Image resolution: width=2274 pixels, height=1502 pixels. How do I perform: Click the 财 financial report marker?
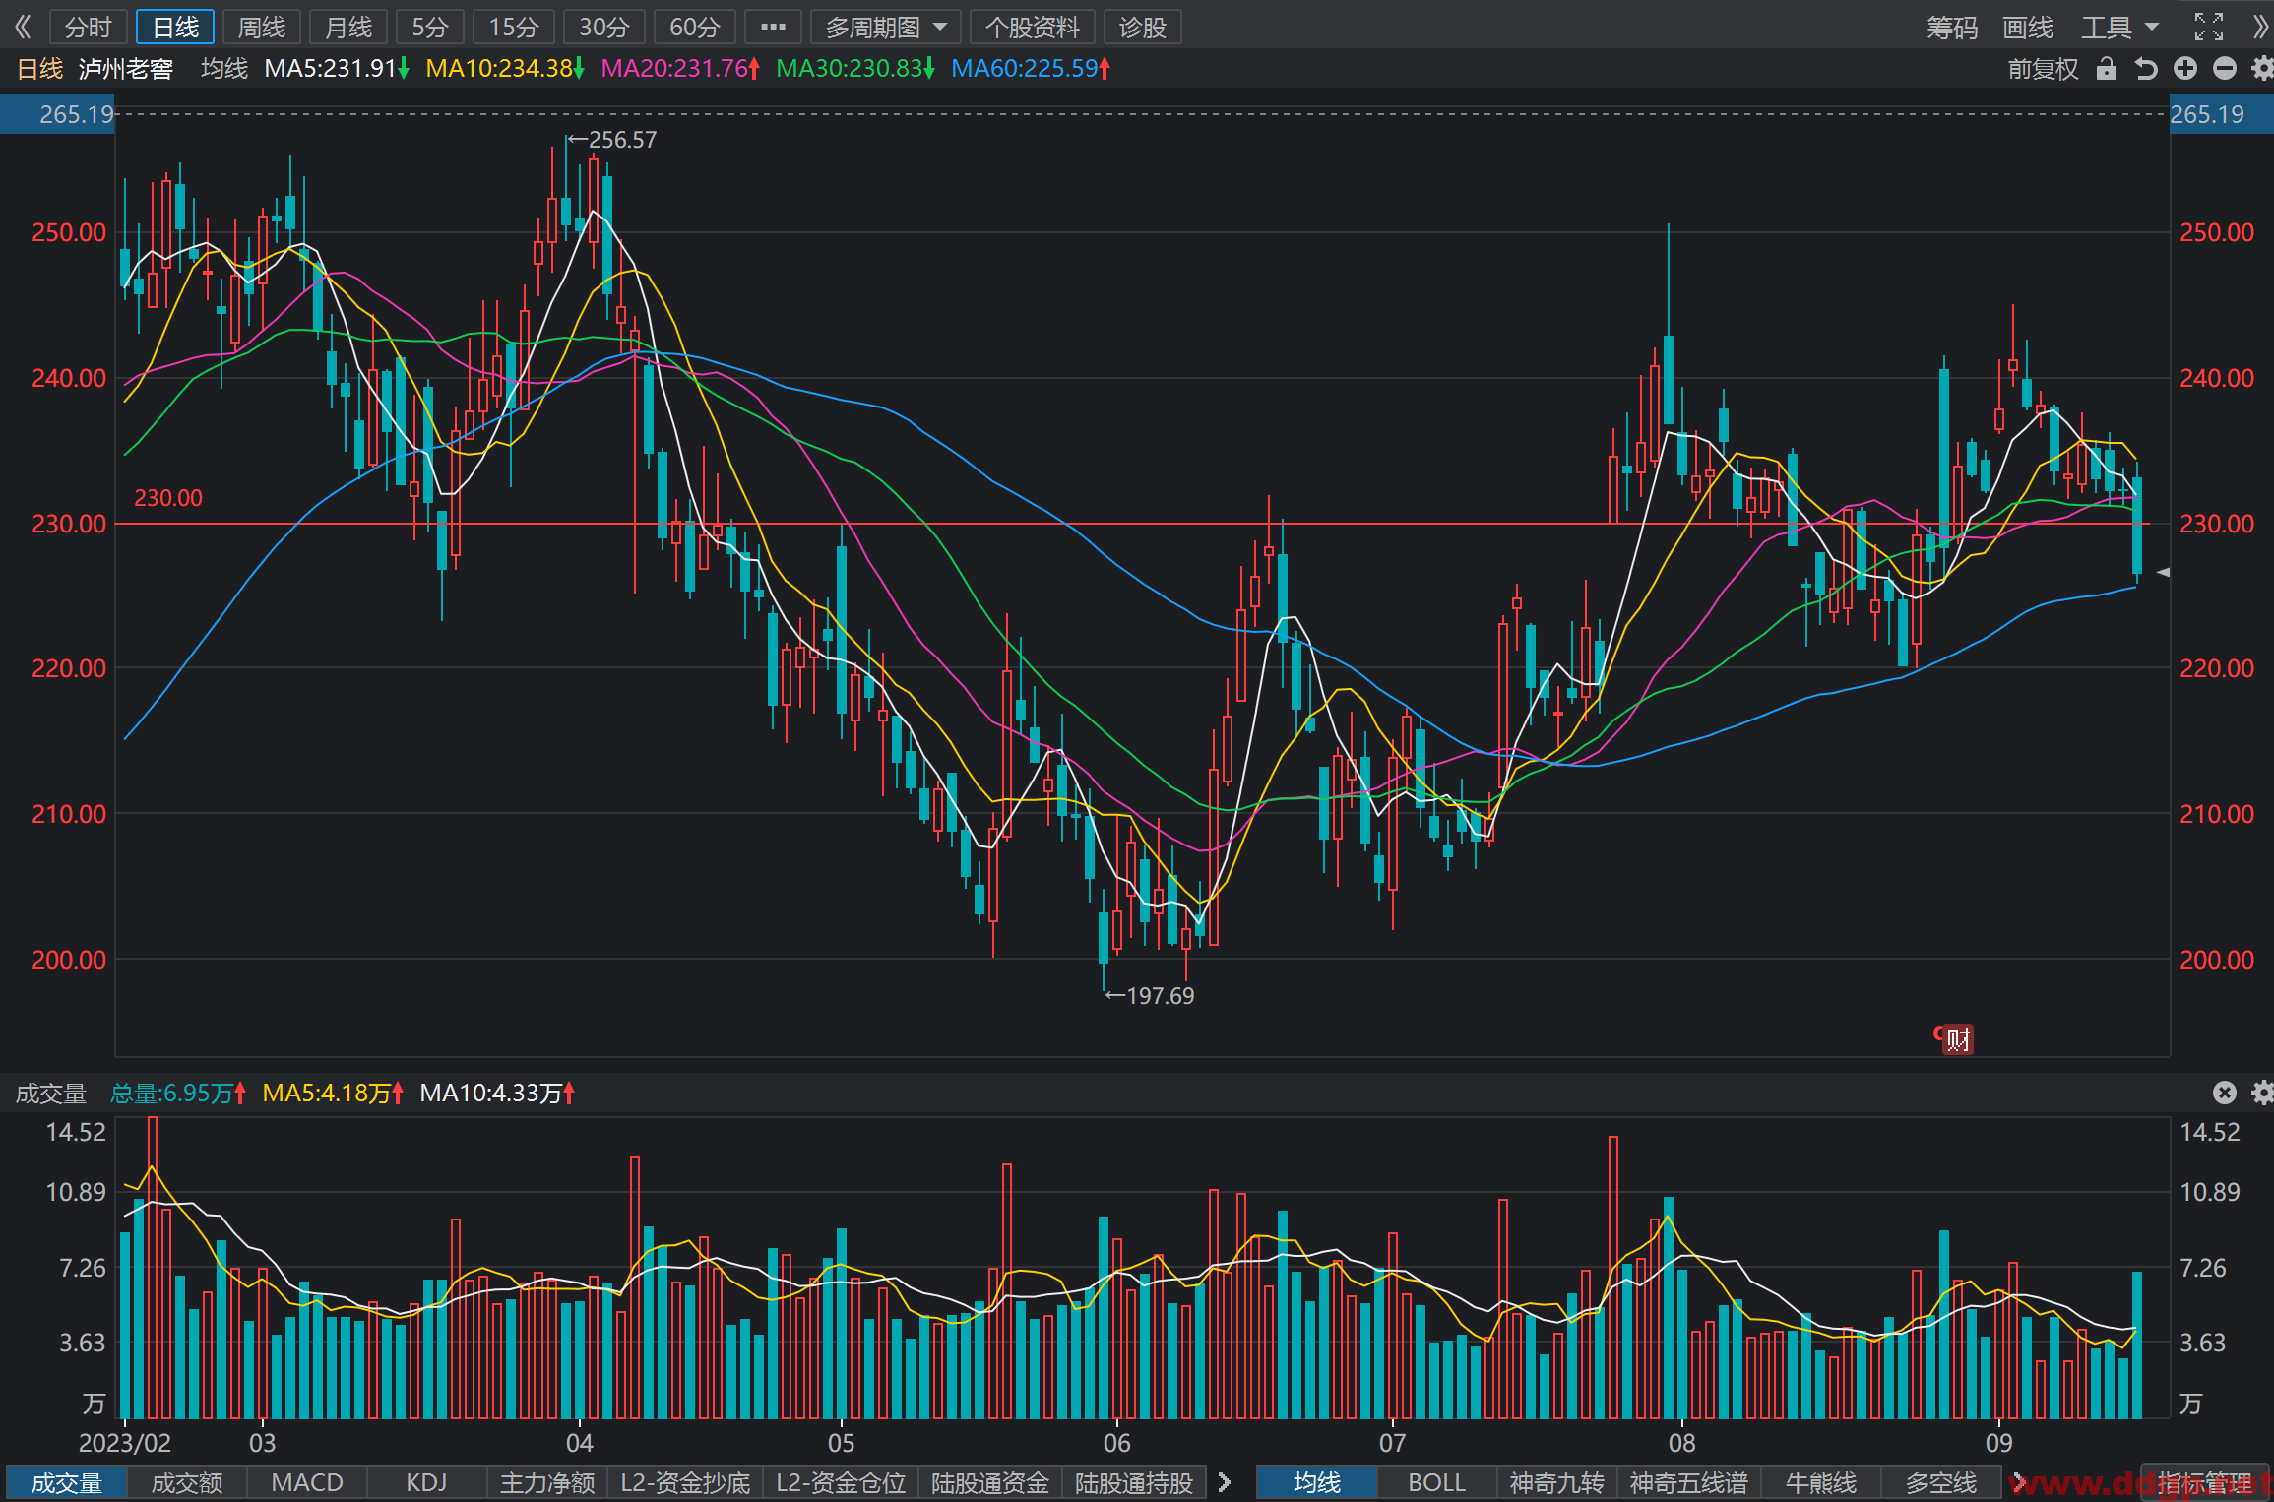1957,1038
